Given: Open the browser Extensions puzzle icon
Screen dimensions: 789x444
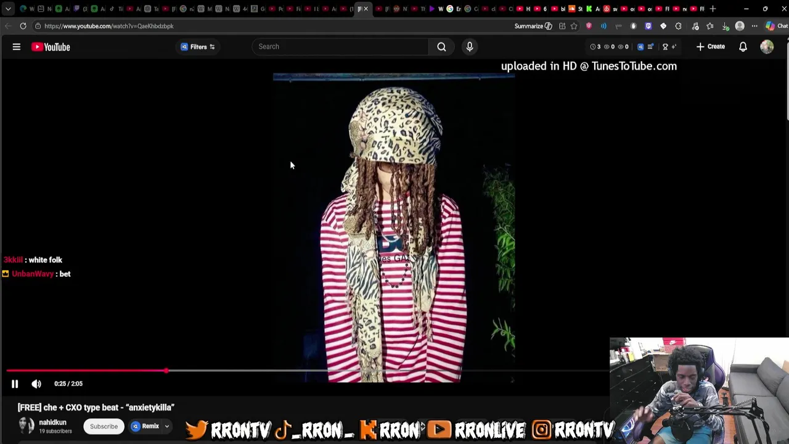Looking at the screenshot, I should tap(678, 26).
